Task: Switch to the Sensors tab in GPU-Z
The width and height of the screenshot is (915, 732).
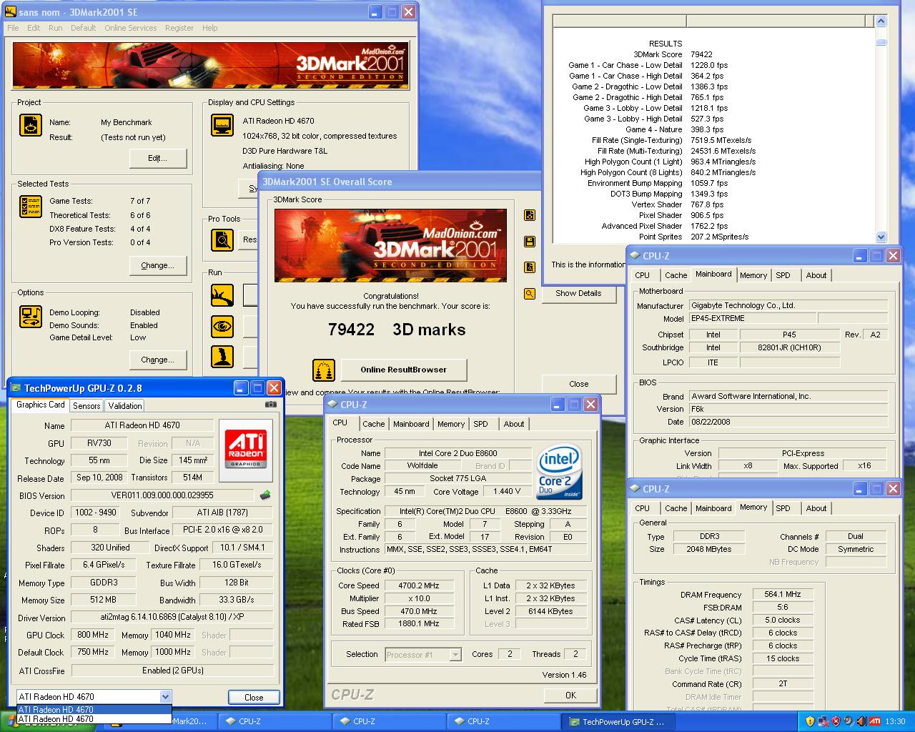Action: 86,405
